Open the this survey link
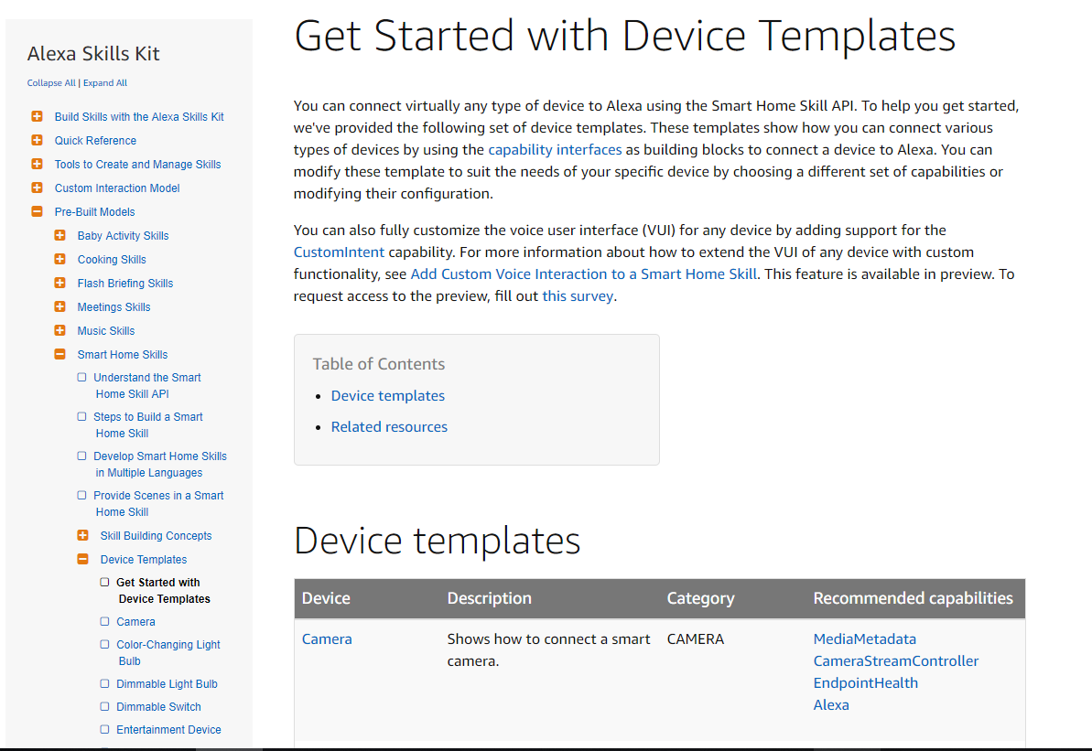The height and width of the screenshot is (751, 1092). pos(578,295)
